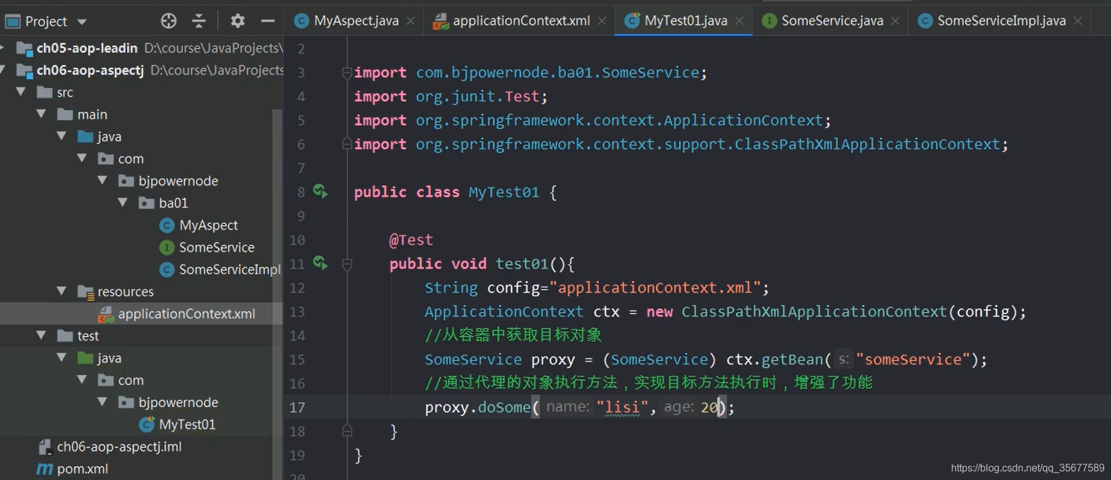Collapse the java folder under main
Viewport: 1111px width, 480px height.
coord(62,136)
